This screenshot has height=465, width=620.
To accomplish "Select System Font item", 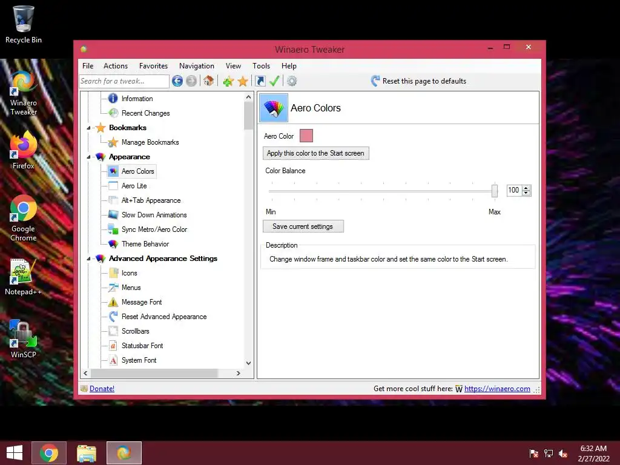I will pos(139,360).
